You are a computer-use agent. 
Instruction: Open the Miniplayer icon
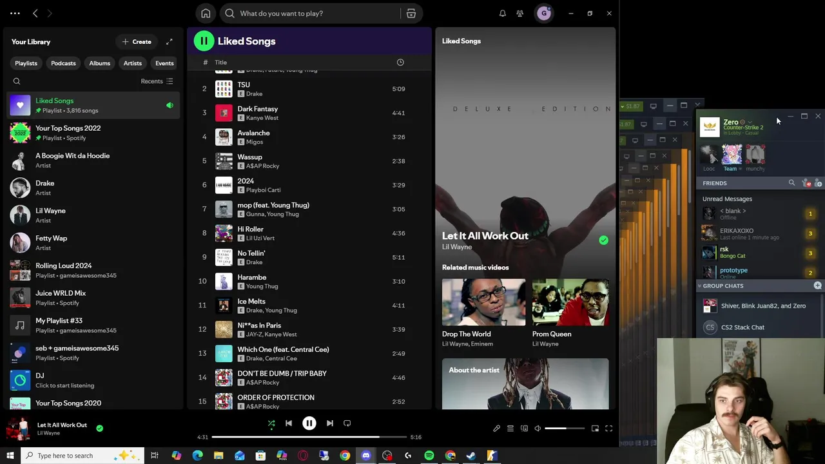point(595,429)
